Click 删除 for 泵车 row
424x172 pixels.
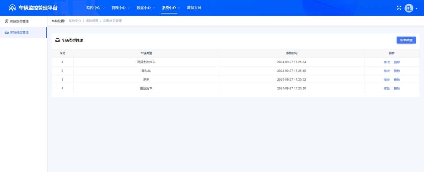coord(397,80)
